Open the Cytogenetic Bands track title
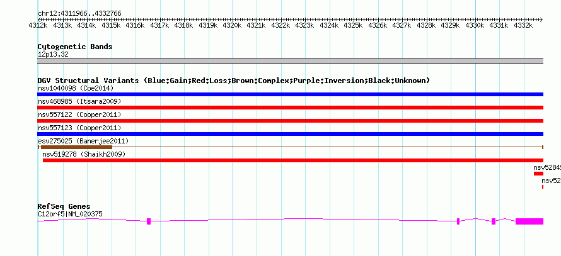This screenshot has width=561, height=256. 75,47
